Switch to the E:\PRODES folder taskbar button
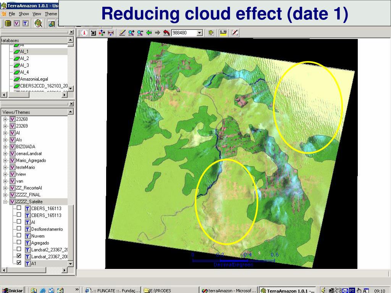The height and width of the screenshot is (293, 391). click(x=171, y=290)
